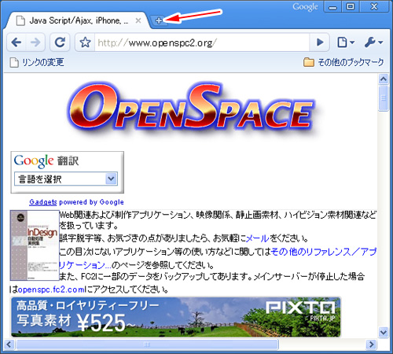Click vertical scrollbar up arrow

coord(384,79)
